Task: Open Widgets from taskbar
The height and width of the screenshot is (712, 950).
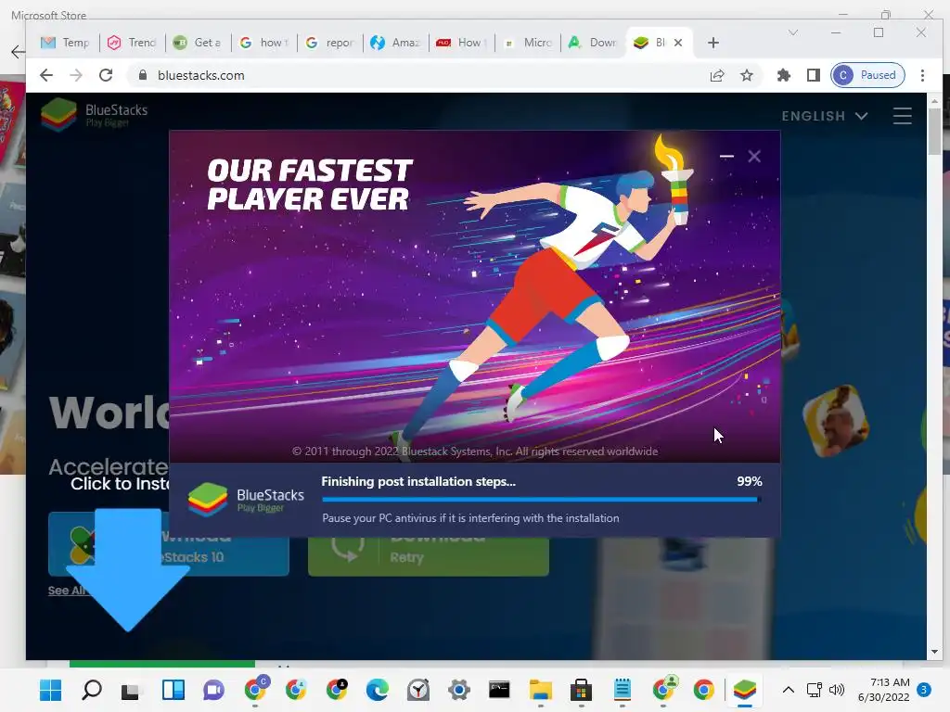Action: click(173, 690)
